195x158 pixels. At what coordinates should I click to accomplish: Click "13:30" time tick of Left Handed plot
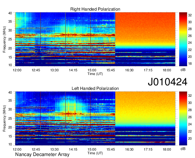coord(54,149)
